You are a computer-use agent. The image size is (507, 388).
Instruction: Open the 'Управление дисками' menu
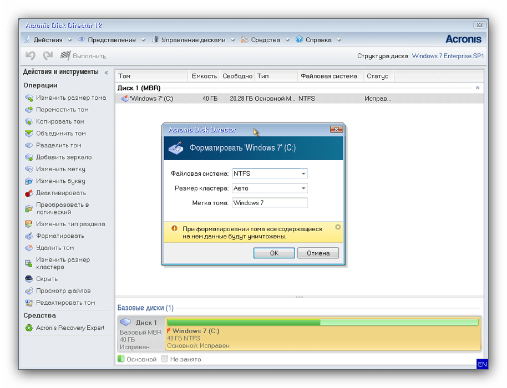coord(193,40)
